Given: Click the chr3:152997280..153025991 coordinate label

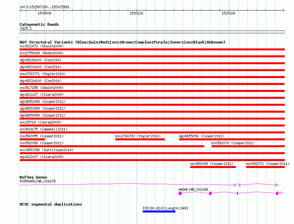Looking at the screenshot, I should pos(45,7).
